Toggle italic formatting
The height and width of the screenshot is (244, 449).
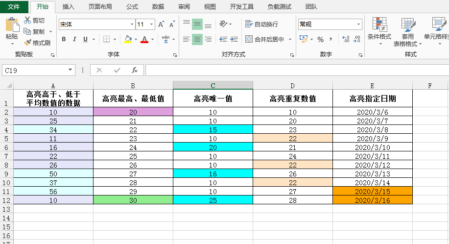(x=74, y=39)
